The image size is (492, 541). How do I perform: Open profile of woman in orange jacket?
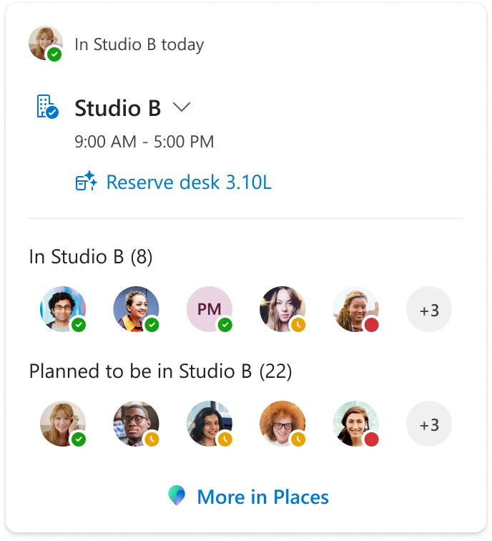[136, 309]
